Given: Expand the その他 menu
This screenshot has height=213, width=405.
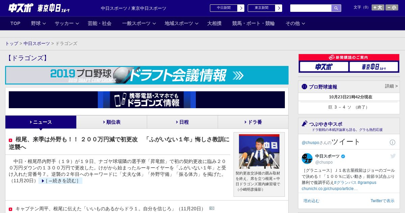Looking at the screenshot, I should pos(295,23).
